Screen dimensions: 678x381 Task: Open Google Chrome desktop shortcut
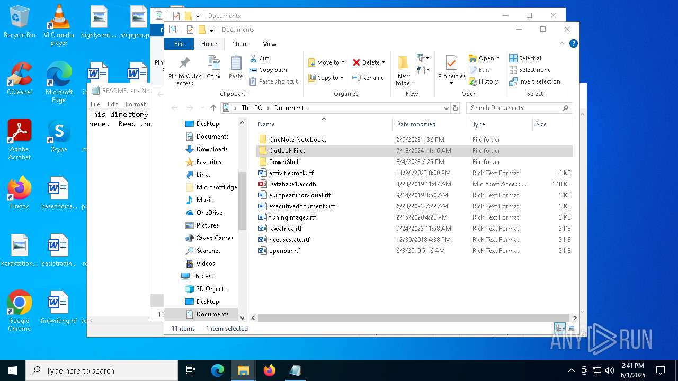click(x=20, y=311)
